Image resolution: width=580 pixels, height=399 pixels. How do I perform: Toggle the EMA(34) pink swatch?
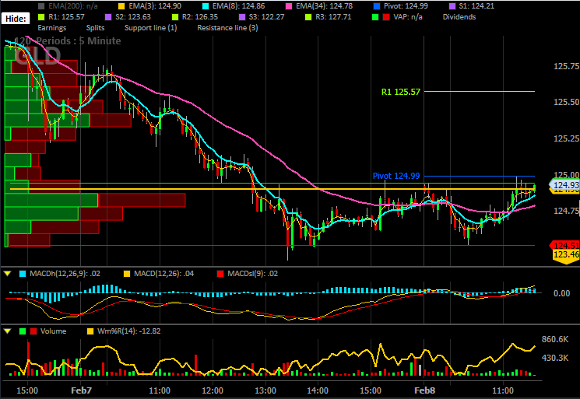(x=289, y=6)
